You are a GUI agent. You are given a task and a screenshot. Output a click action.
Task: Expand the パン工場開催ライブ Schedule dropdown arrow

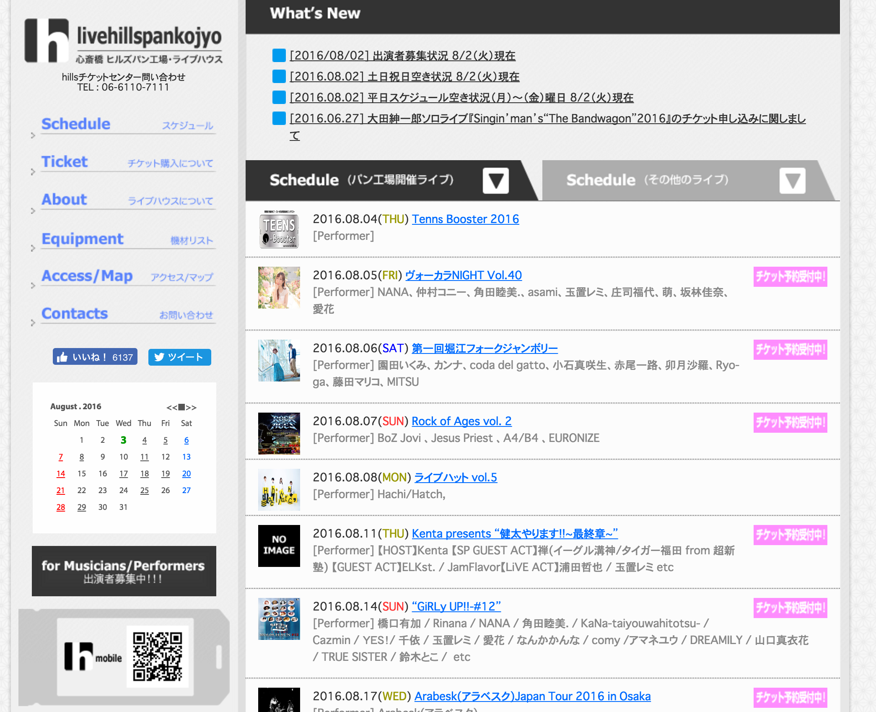(x=495, y=181)
